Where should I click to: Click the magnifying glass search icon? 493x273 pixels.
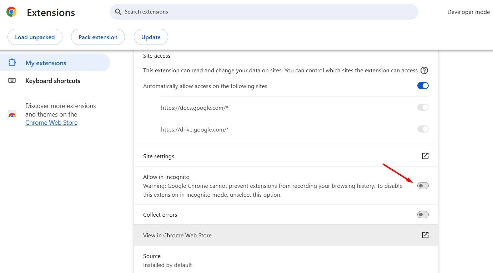118,12
